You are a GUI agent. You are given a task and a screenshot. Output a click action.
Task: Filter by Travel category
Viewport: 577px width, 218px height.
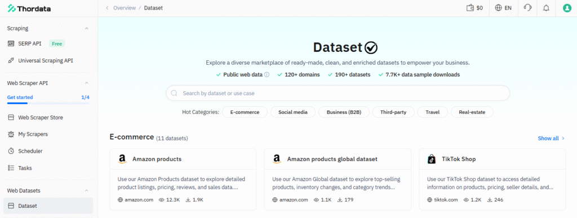pyautogui.click(x=432, y=112)
